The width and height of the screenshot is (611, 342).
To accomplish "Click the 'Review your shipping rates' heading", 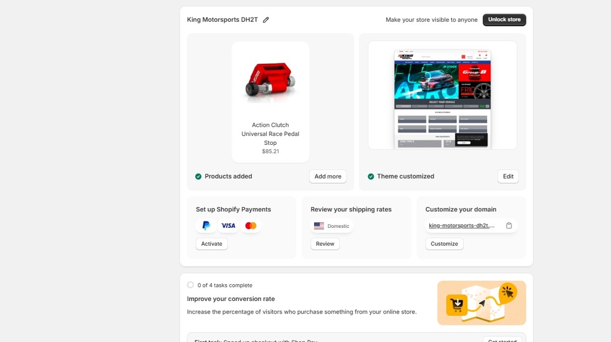I will pos(351,210).
